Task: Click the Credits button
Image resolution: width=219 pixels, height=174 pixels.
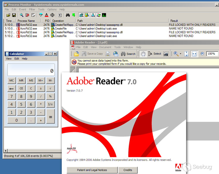Action: click(128, 170)
